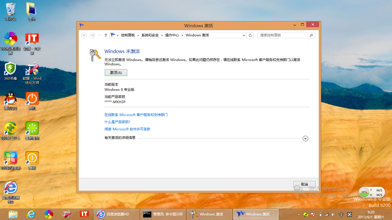The height and width of the screenshot is (220, 392).
Task: Open dropdown arrow after 系统和安全 breadcrumb
Action: [162, 35]
